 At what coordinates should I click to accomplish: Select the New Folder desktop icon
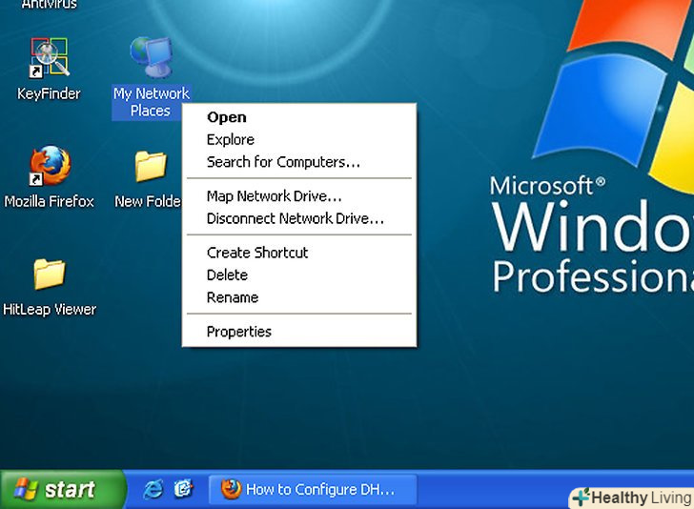click(151, 166)
